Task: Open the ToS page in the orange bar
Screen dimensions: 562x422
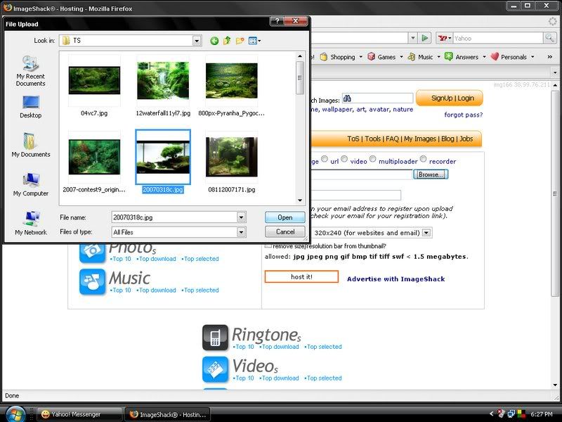Action: (353, 139)
